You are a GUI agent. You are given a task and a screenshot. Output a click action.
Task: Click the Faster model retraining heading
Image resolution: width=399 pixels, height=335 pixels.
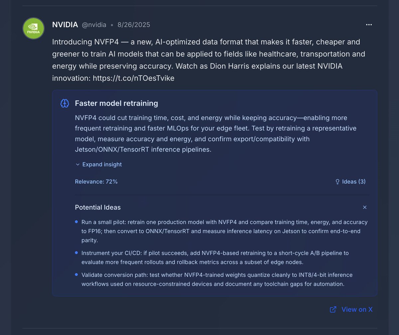click(x=116, y=103)
